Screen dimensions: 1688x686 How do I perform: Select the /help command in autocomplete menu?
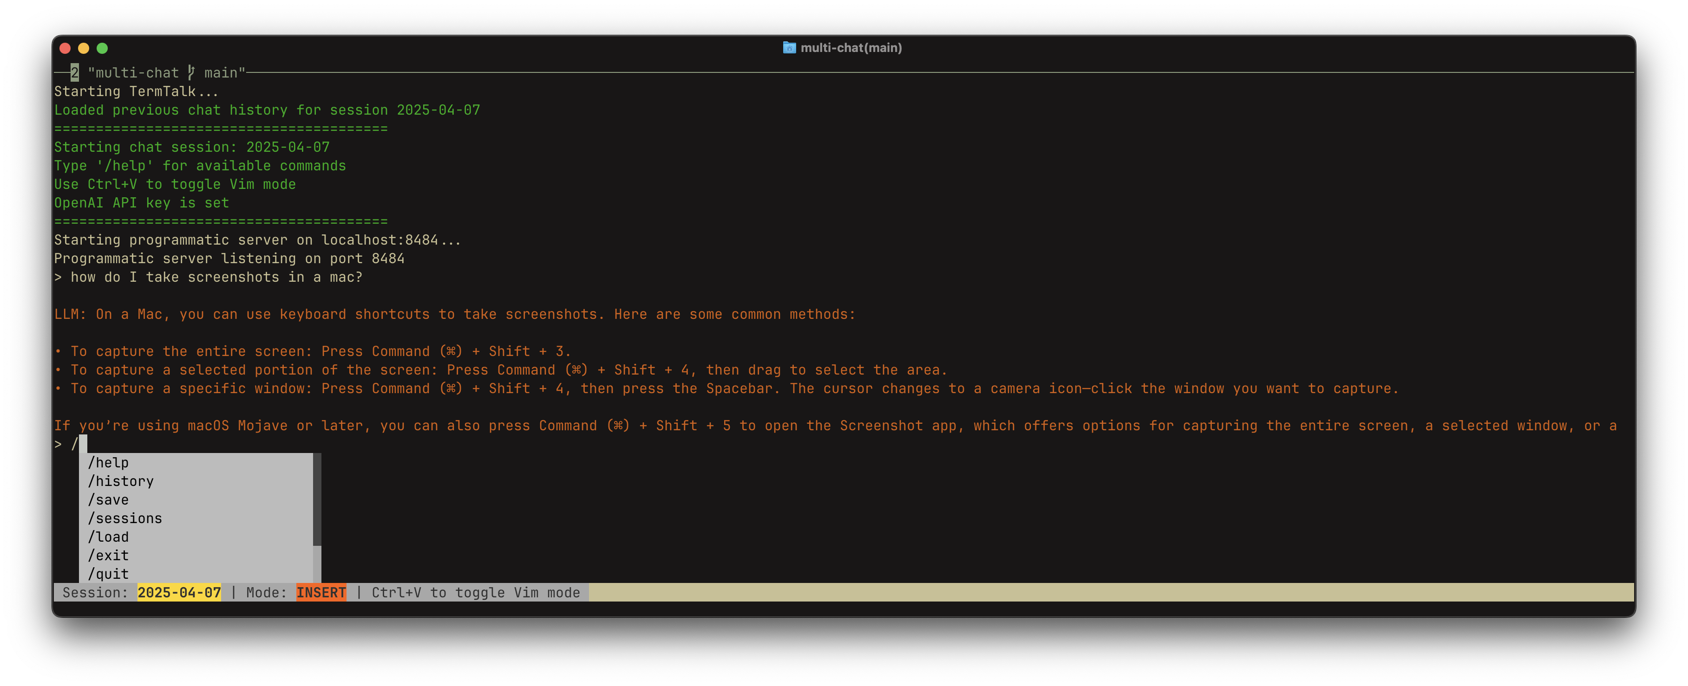196,462
